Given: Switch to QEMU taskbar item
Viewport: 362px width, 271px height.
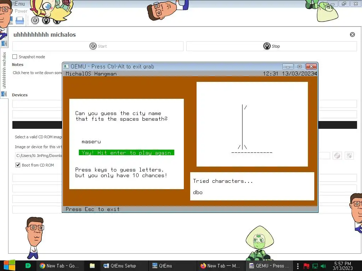Looking at the screenshot, I should pos(269,266).
